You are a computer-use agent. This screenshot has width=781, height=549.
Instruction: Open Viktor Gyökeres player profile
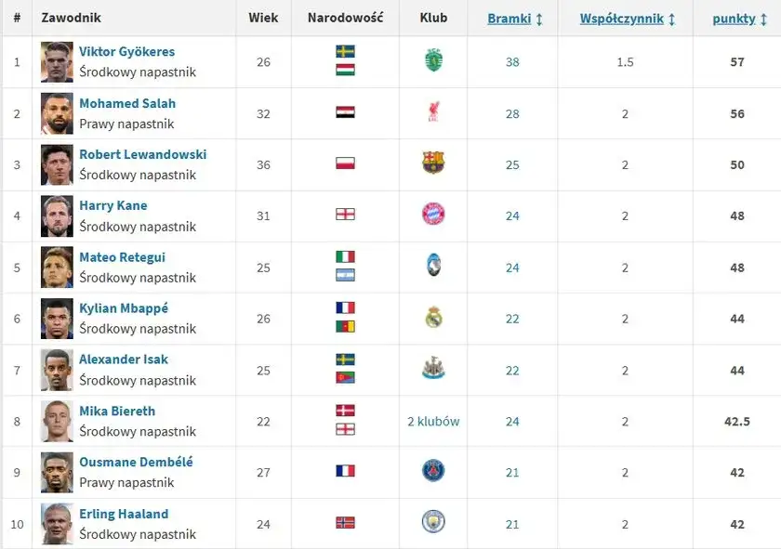(x=126, y=52)
